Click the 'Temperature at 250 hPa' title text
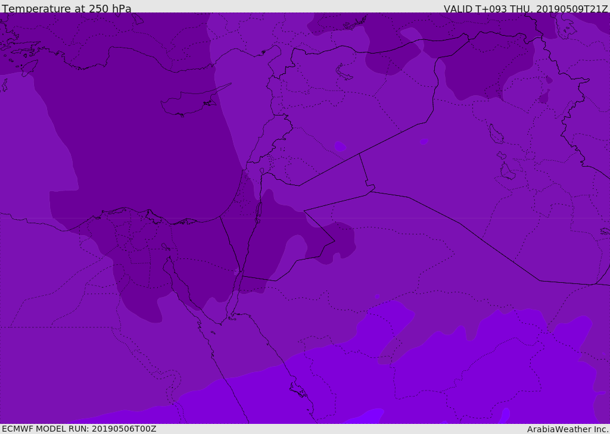The image size is (610, 434). tap(67, 8)
